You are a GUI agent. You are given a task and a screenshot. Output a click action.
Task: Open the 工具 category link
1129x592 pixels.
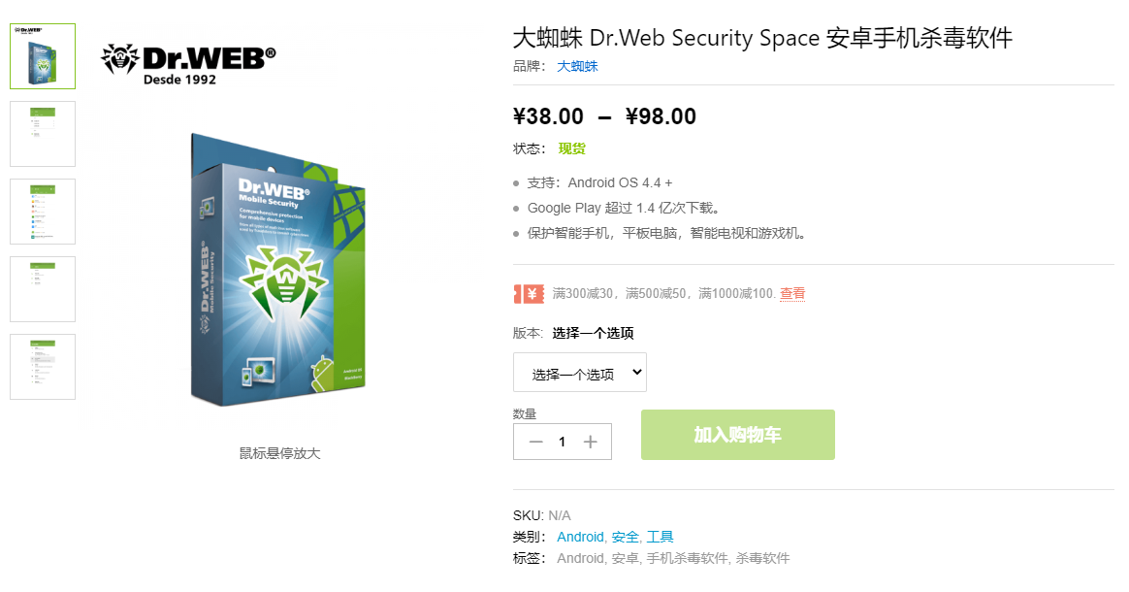point(660,537)
